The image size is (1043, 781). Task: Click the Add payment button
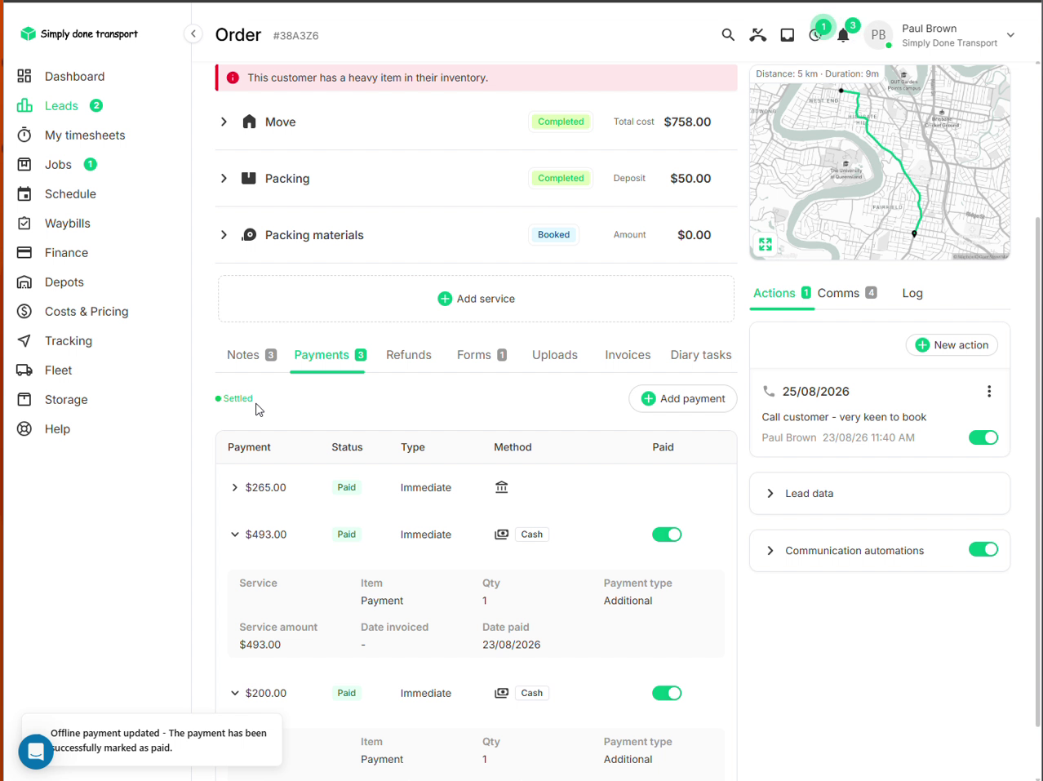tap(683, 398)
